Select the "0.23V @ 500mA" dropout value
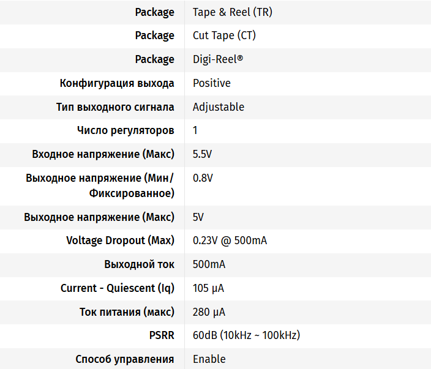Viewport: 431px width, 369px height. tap(230, 240)
